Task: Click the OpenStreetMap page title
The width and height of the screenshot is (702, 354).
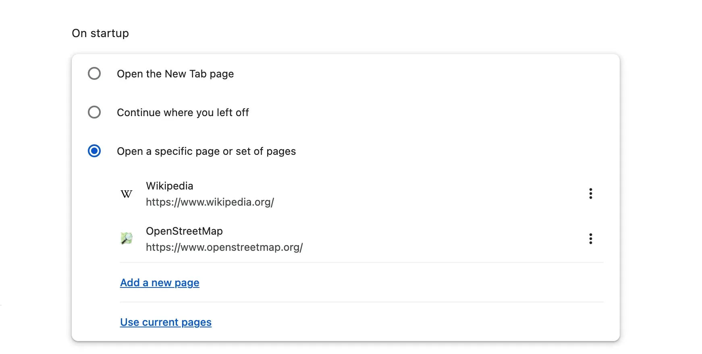Action: pos(184,231)
